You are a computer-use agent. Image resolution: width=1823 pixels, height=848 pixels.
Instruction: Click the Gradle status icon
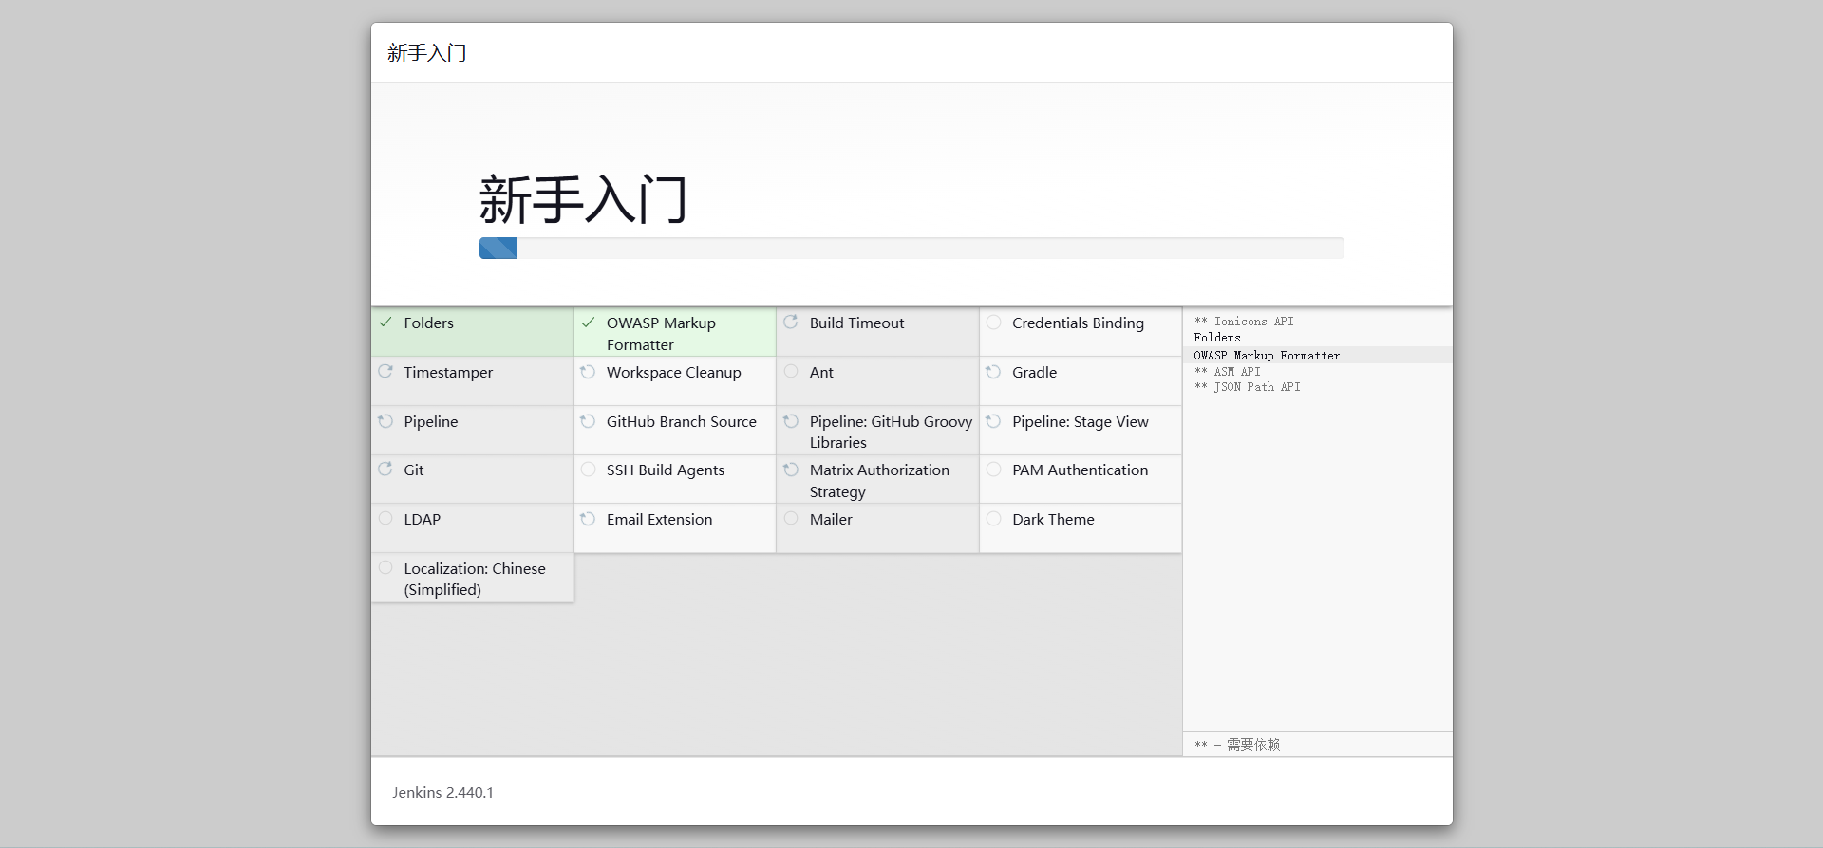pyautogui.click(x=994, y=372)
